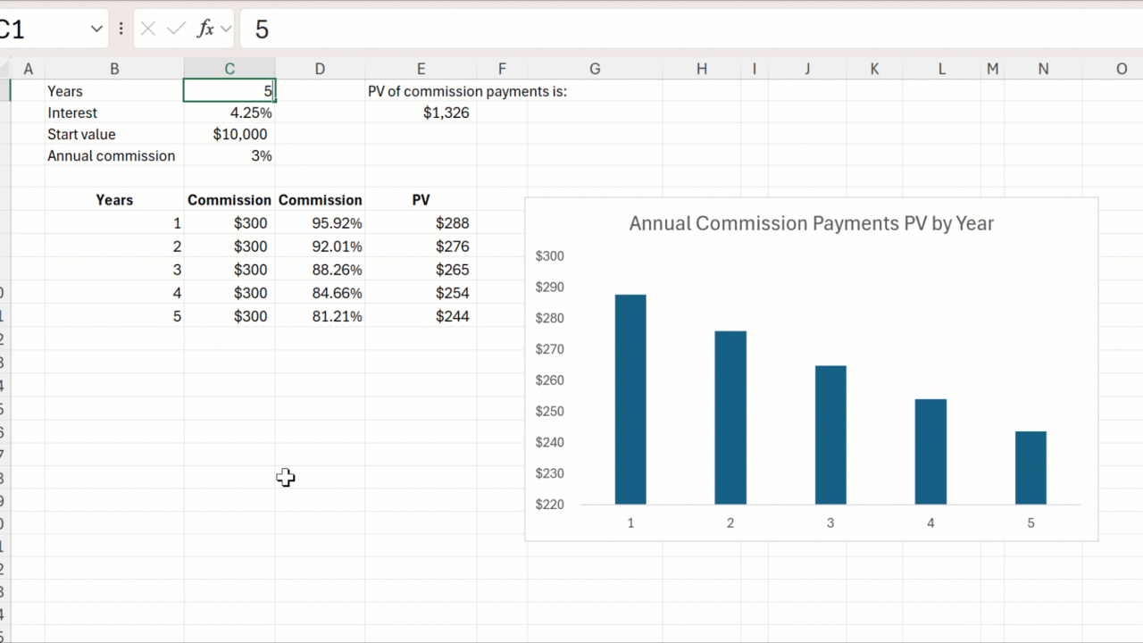Click the Cancel X icon in formula bar
The width and height of the screenshot is (1143, 643).
point(148,29)
